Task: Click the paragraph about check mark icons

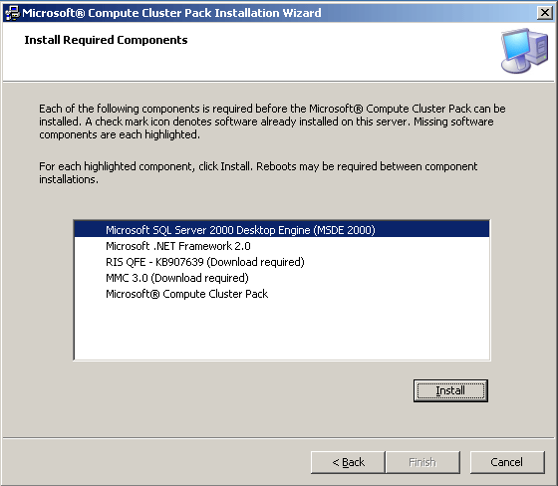Action: pos(272,121)
